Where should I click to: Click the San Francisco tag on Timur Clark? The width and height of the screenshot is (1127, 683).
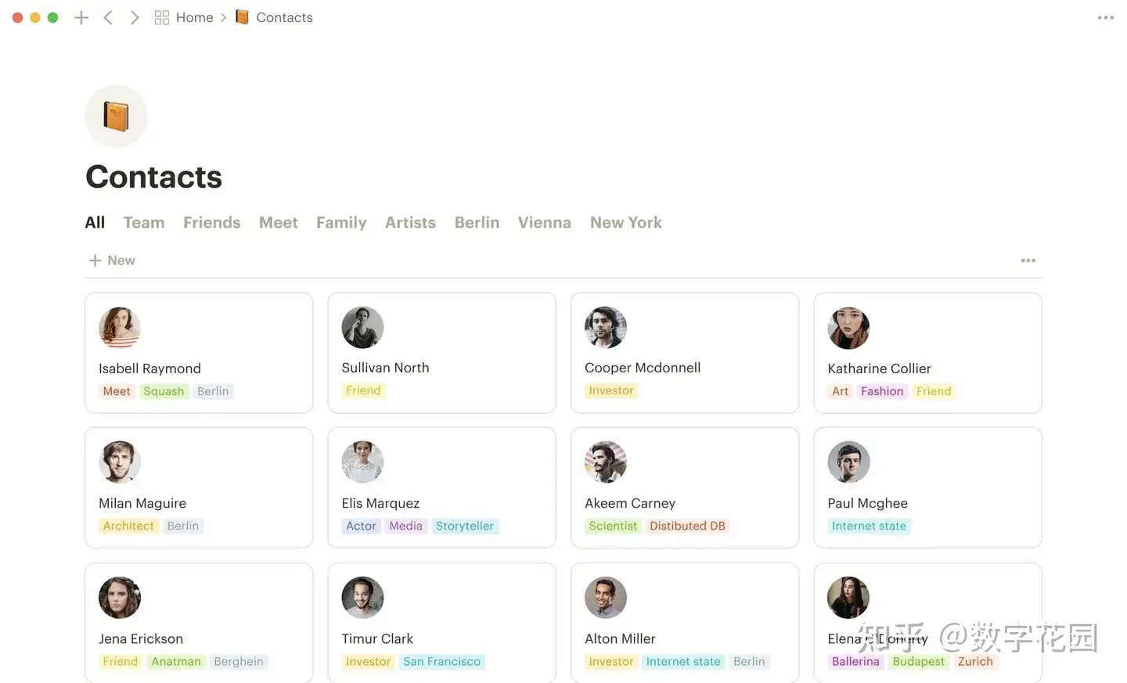coord(441,662)
